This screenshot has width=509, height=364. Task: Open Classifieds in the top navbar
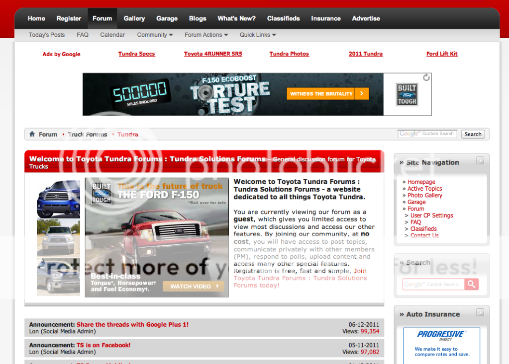click(x=284, y=18)
